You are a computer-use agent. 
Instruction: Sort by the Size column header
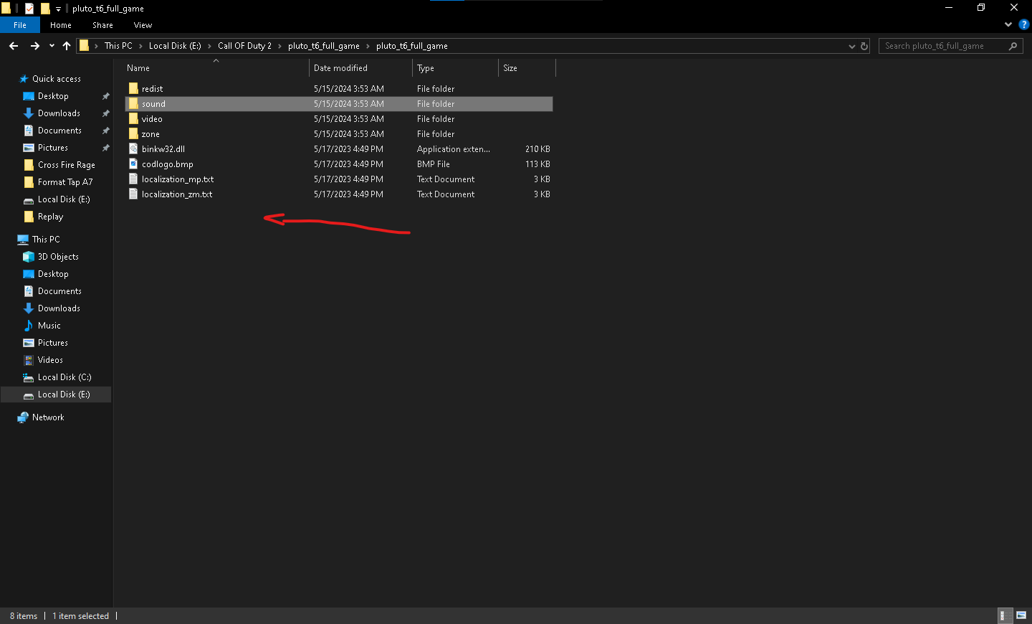[510, 68]
